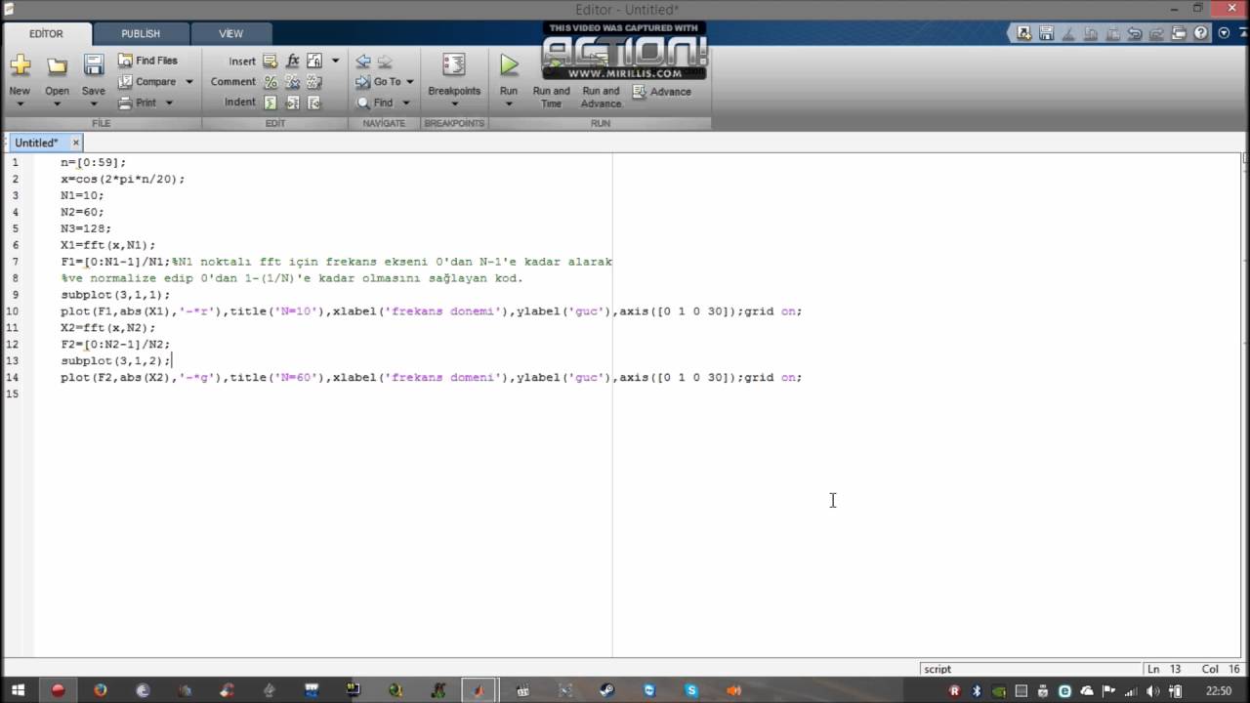Screen dimensions: 1250x703
Task: Click the volume icon in system tray
Action: coord(1152,690)
